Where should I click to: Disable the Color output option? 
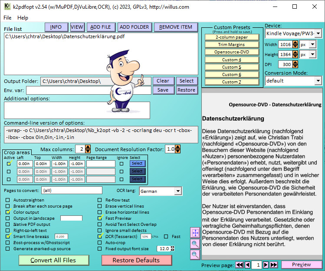point(8,212)
